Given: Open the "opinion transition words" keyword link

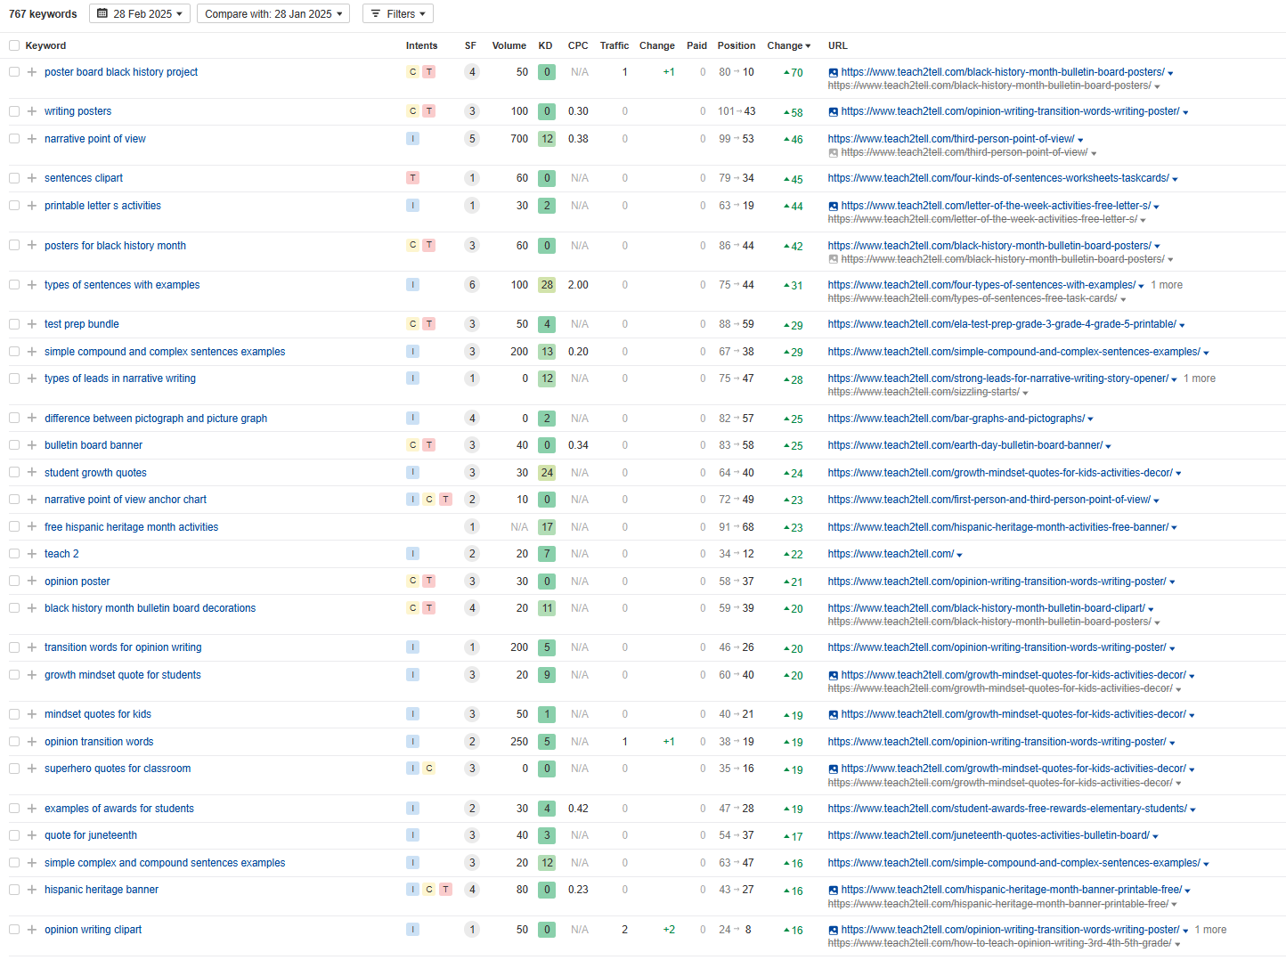Looking at the screenshot, I should pos(99,742).
